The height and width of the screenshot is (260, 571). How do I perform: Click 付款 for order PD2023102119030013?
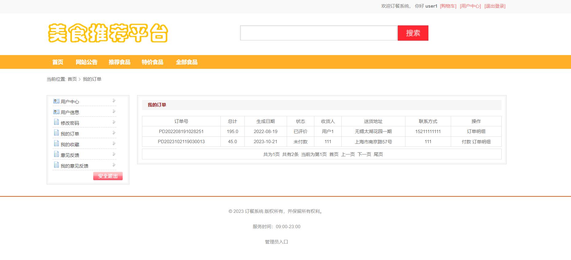[x=466, y=142]
